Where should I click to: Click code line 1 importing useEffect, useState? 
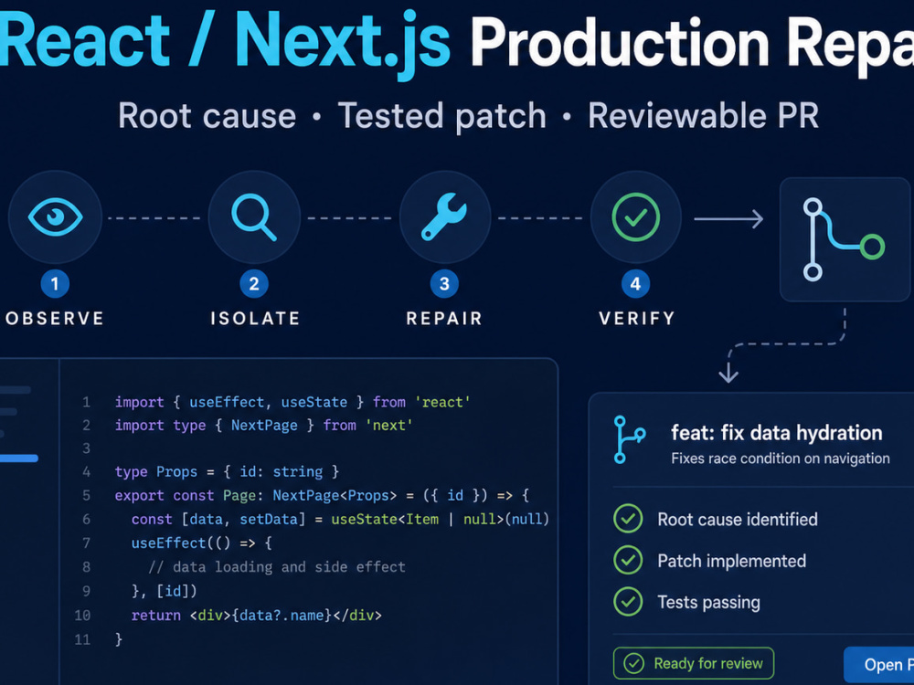point(292,402)
